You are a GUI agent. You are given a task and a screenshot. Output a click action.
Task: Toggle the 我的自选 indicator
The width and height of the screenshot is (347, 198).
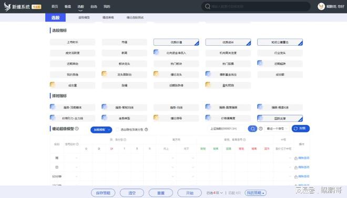[73, 75]
